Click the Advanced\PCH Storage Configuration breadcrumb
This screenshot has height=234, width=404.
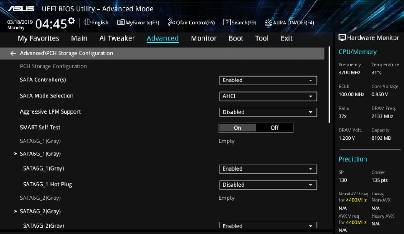tap(66, 53)
